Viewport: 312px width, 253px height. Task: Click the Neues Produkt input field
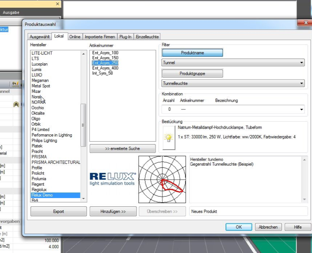point(248,211)
